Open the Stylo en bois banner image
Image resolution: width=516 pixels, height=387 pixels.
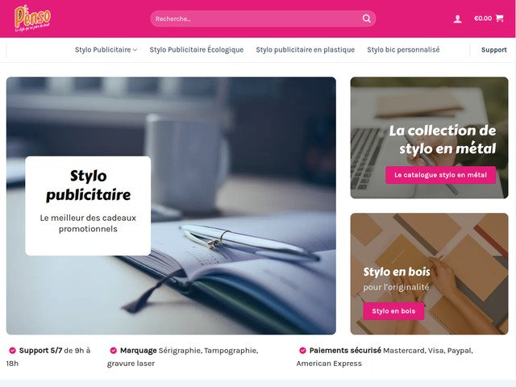(x=429, y=274)
